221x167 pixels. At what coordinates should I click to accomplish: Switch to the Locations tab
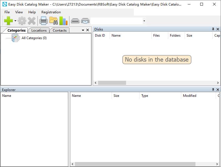(x=39, y=30)
